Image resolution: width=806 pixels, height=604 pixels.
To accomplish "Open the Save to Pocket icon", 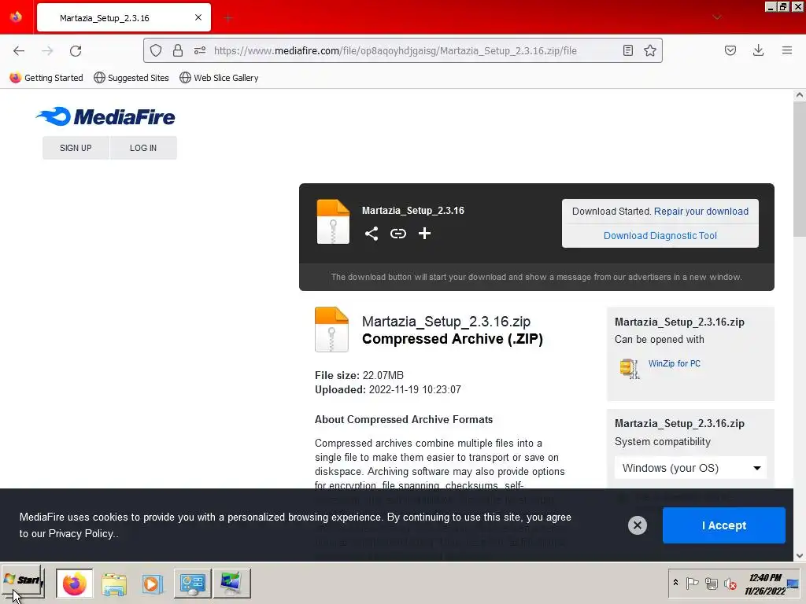I will 730,50.
